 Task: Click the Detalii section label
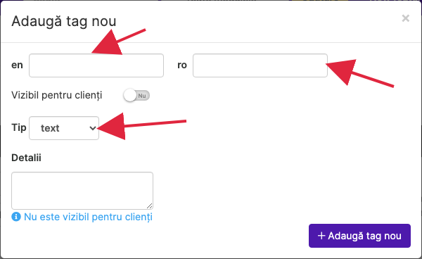click(26, 158)
